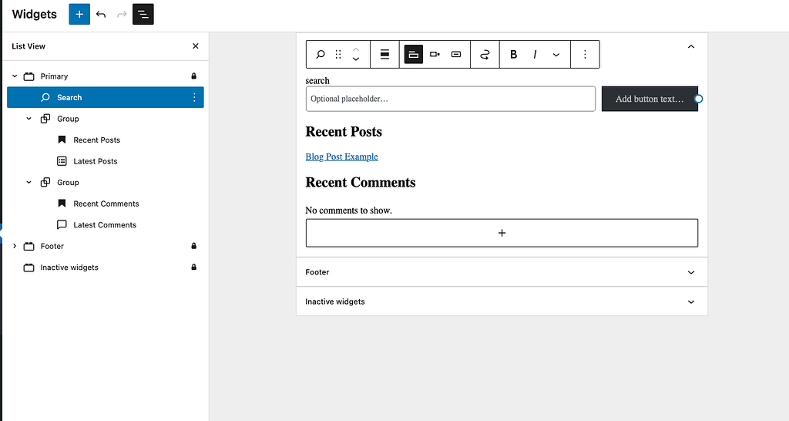Edit the 'search' label text
789x421 pixels.
pos(317,80)
